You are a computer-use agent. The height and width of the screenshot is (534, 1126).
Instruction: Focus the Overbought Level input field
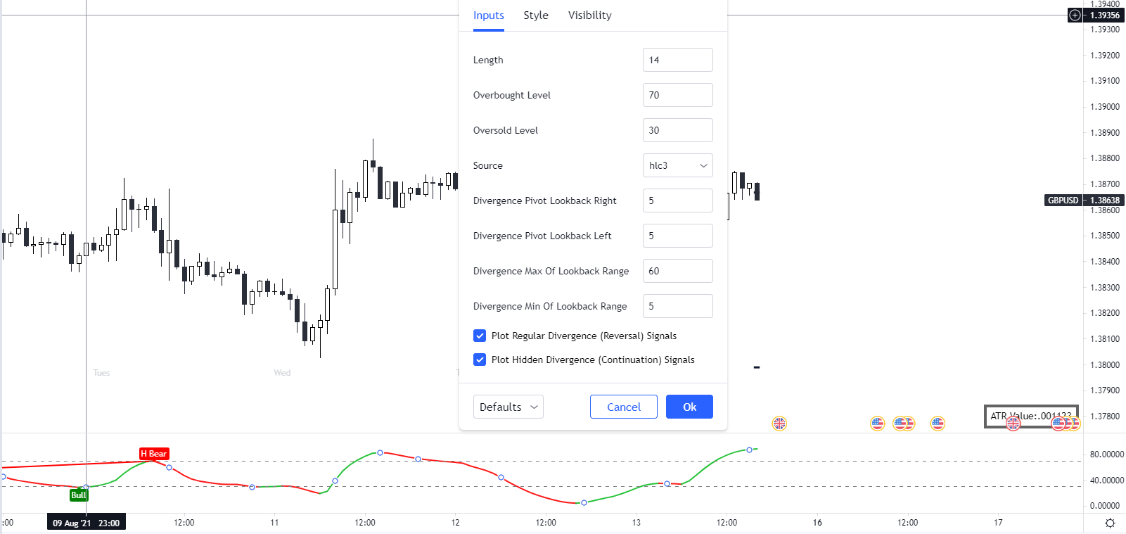pos(677,95)
